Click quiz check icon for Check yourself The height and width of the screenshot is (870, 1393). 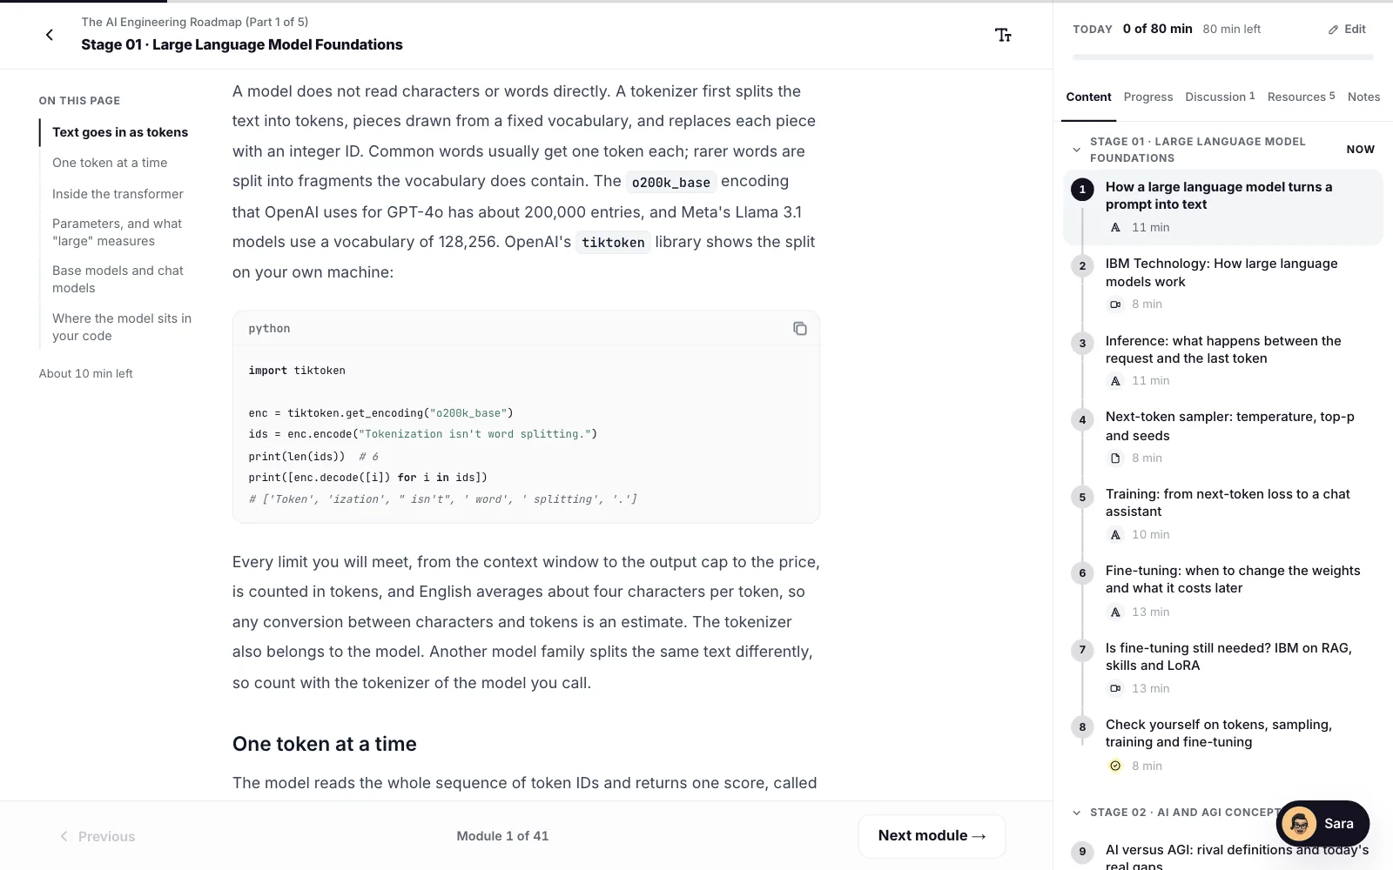[1115, 766]
